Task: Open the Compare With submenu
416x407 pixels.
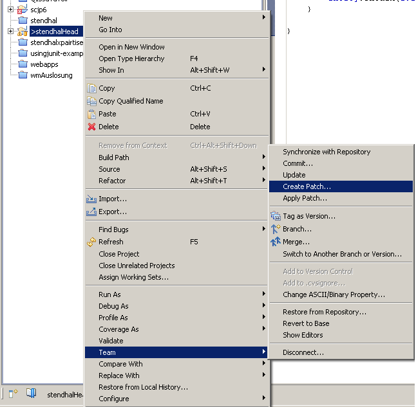Action: coord(120,364)
